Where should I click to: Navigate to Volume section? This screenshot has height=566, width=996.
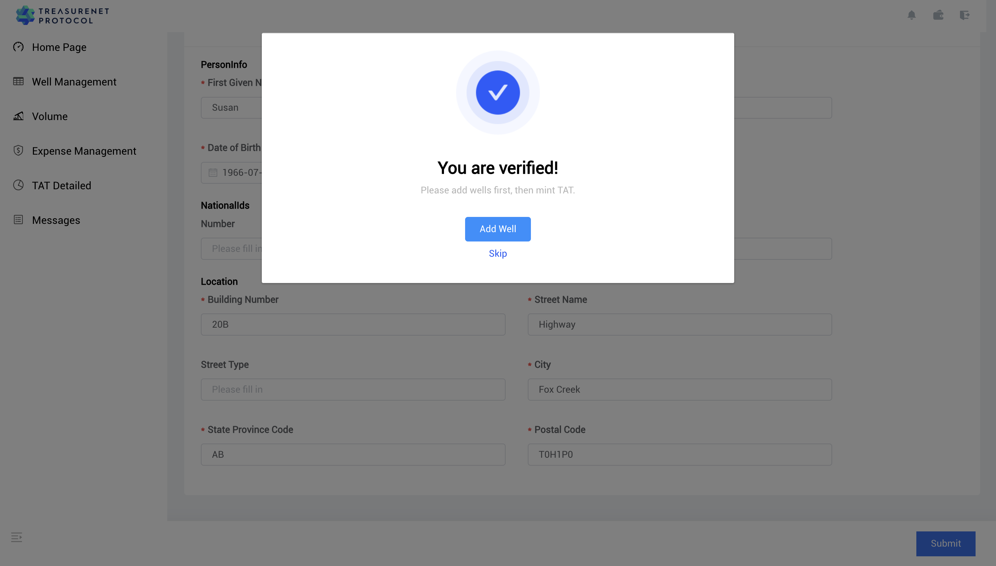point(49,116)
